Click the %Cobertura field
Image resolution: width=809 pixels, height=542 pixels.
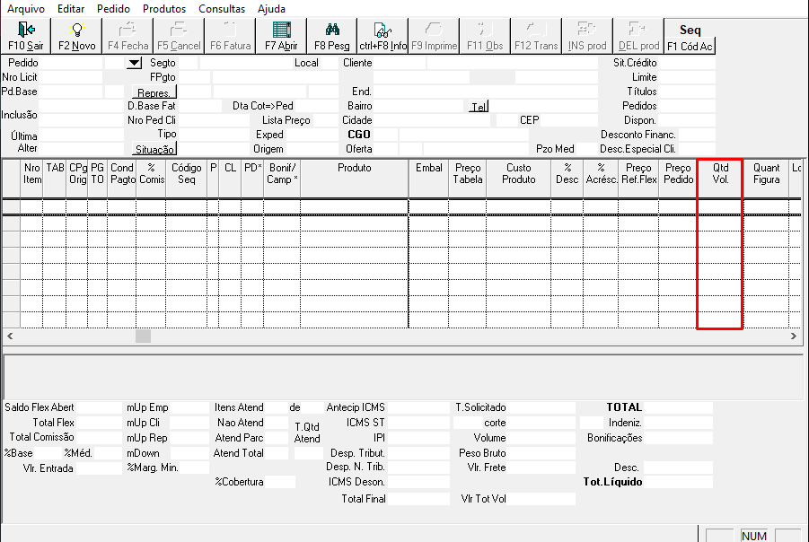tap(280, 482)
